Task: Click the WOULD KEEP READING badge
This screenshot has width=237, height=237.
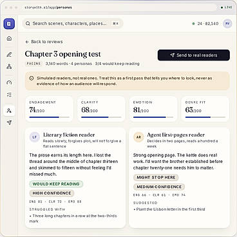Action: (56, 184)
